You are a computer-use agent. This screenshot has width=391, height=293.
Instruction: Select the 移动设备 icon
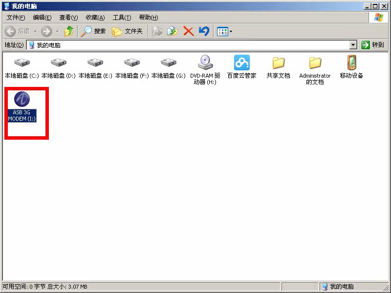[x=351, y=63]
